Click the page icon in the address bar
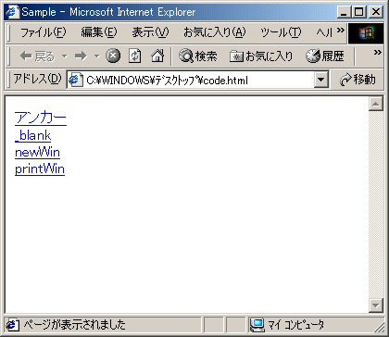 coord(76,81)
